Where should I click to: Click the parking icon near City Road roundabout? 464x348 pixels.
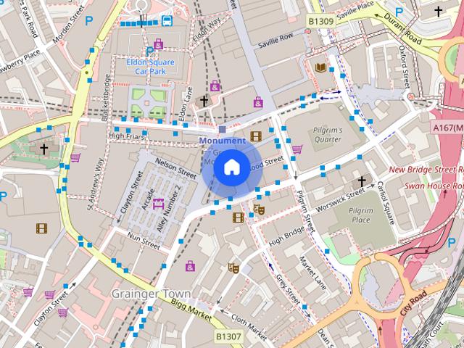(x=451, y=244)
